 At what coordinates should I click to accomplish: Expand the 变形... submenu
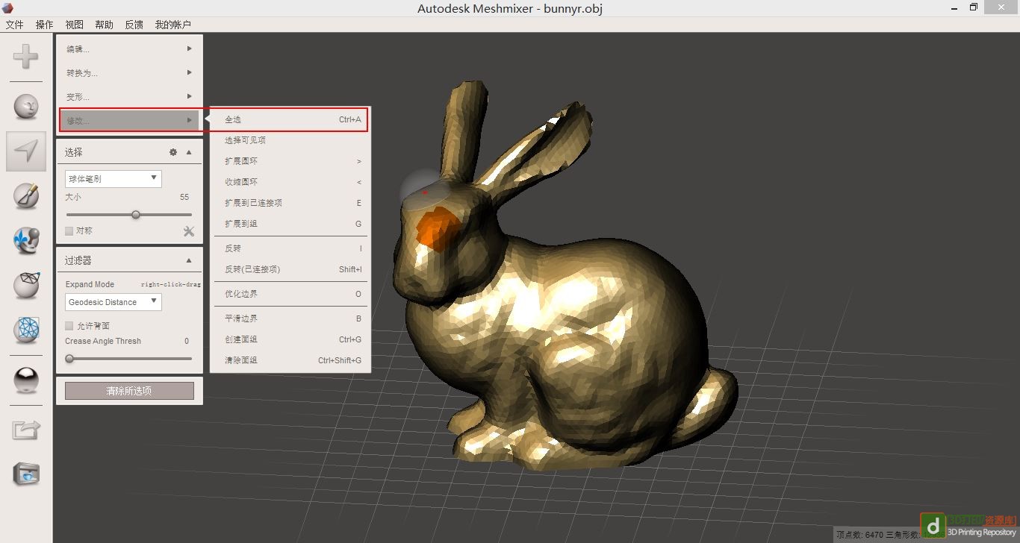click(129, 97)
